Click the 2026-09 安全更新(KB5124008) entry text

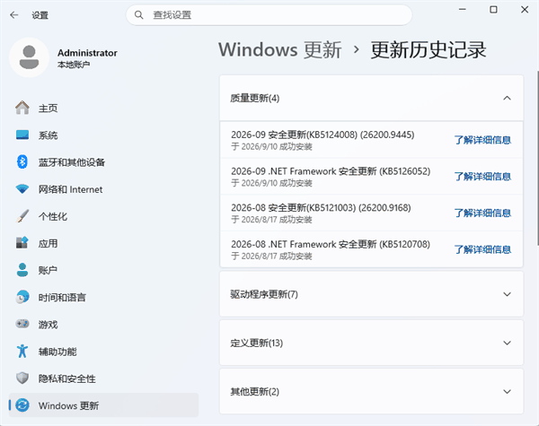pos(323,135)
